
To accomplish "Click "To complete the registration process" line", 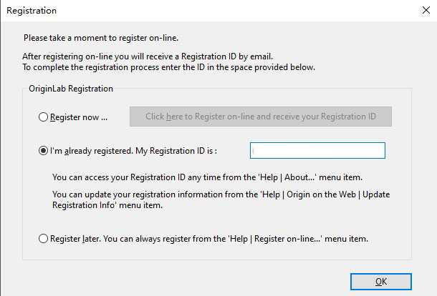I will tap(169, 67).
